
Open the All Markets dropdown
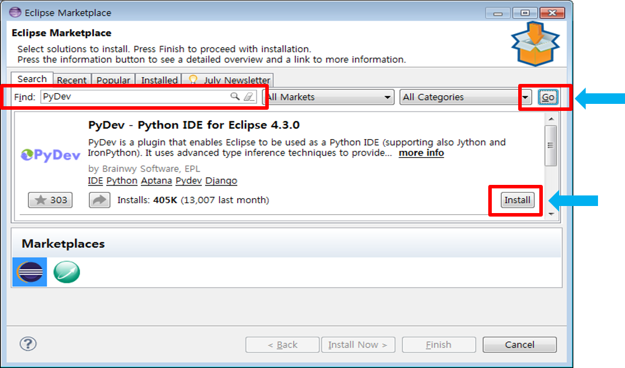click(329, 97)
